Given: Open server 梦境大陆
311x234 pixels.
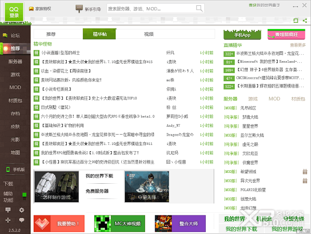Looking at the screenshot, I should click(250, 117).
